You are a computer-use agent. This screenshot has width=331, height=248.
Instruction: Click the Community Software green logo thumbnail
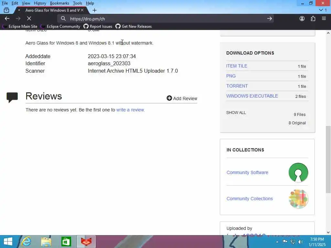point(298,172)
